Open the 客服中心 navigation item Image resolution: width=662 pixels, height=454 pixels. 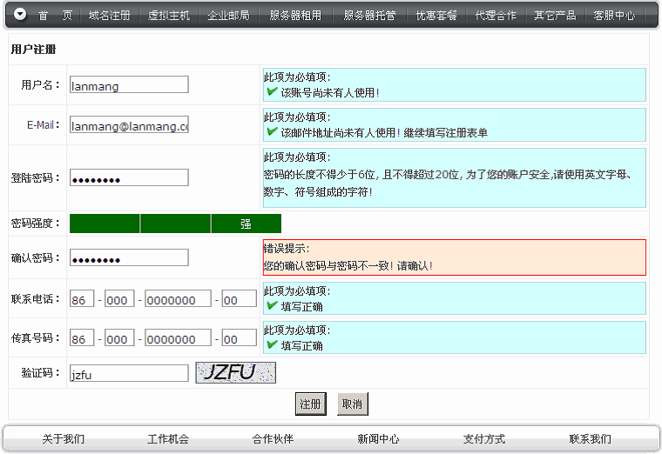(614, 16)
